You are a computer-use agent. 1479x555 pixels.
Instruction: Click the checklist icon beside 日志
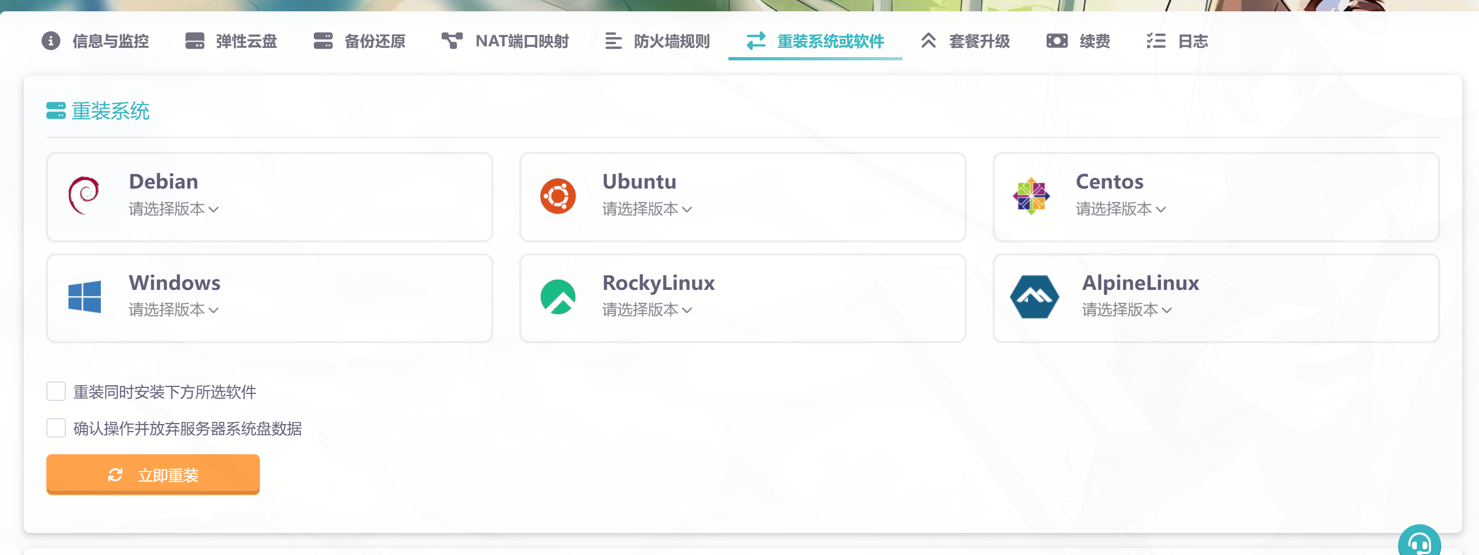1156,41
